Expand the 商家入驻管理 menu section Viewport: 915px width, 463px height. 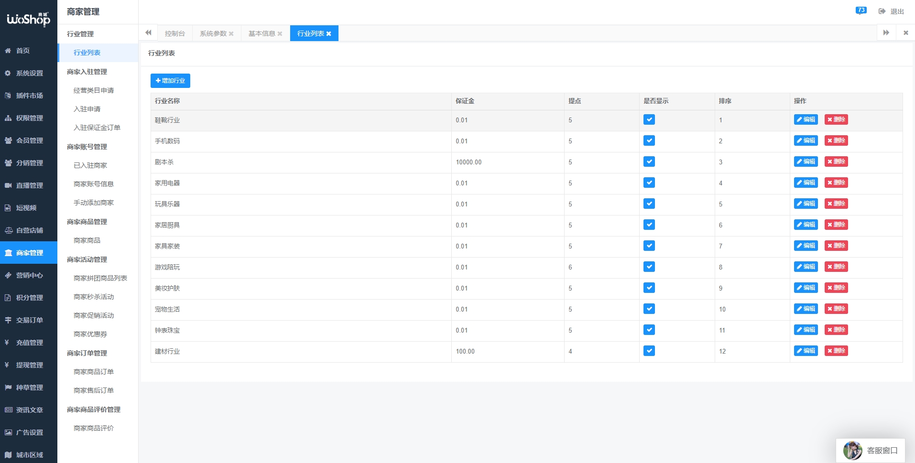click(87, 72)
